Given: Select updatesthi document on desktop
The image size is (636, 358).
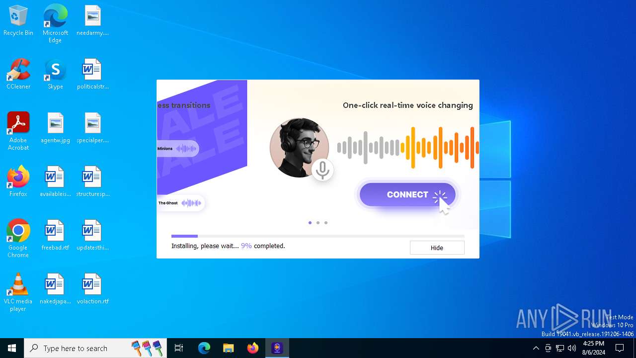Looking at the screenshot, I should 92,236.
